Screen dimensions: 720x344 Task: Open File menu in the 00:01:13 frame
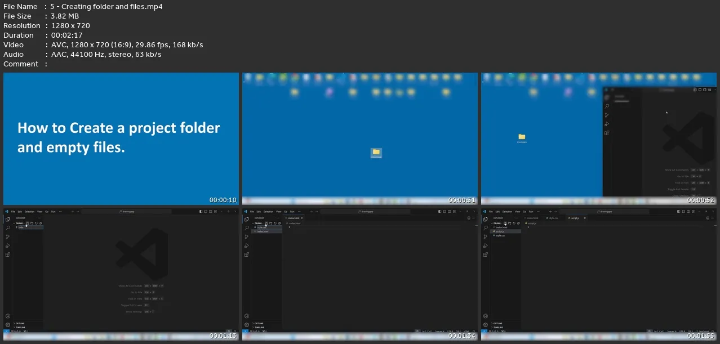pyautogui.click(x=12, y=211)
